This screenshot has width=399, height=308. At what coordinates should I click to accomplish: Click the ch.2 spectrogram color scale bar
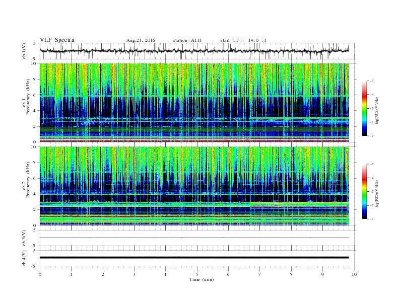coord(365,191)
